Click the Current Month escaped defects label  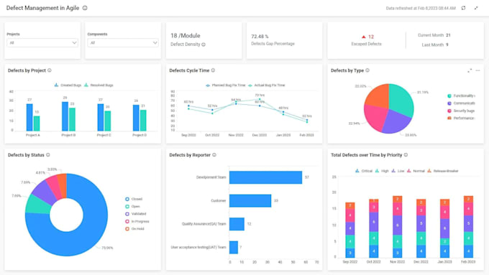[x=431, y=35]
